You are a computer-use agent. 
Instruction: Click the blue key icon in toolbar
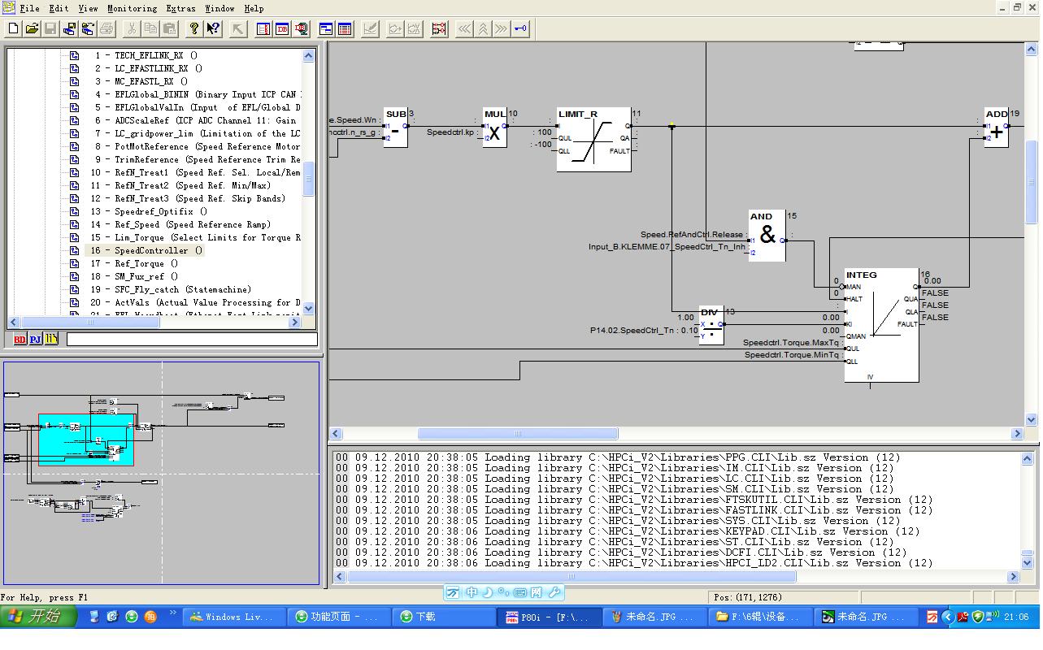coord(520,28)
